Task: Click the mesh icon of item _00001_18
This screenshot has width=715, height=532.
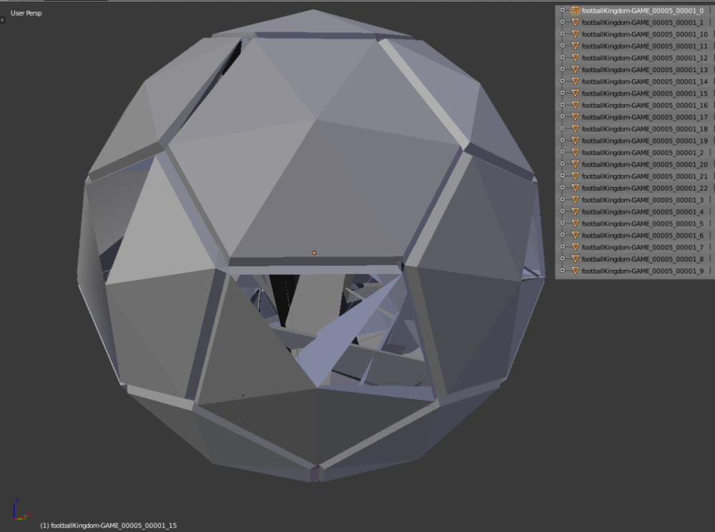Action: click(x=575, y=129)
